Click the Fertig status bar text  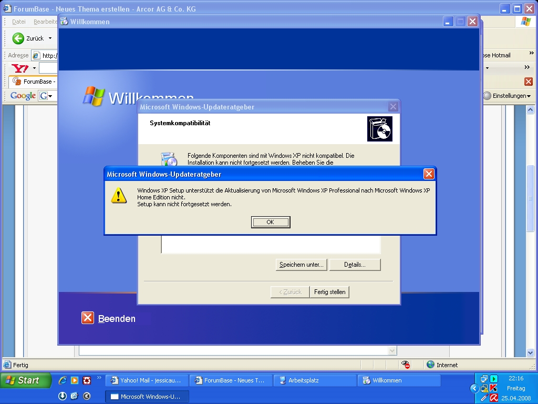click(x=20, y=365)
